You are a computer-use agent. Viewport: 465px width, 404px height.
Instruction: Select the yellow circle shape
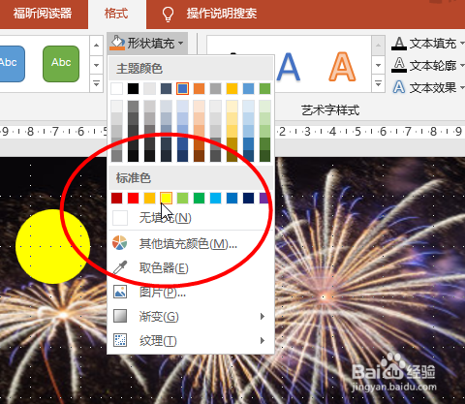tap(52, 246)
